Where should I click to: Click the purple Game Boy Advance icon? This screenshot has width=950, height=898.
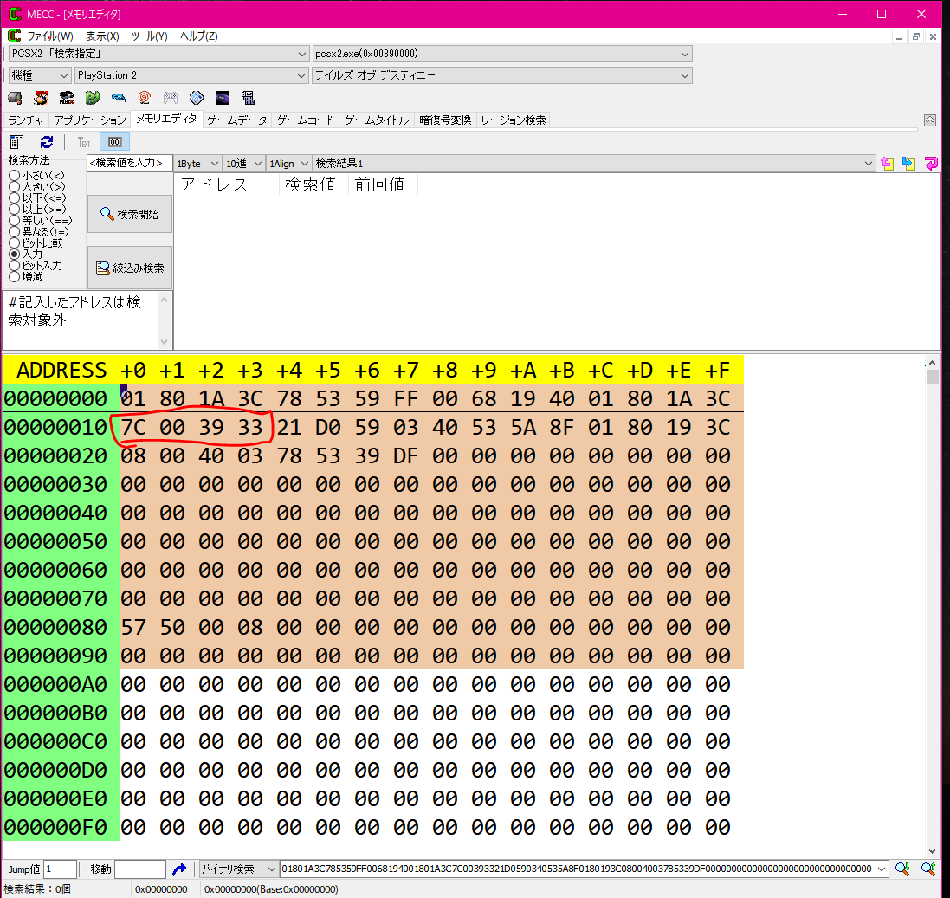pyautogui.click(x=223, y=98)
